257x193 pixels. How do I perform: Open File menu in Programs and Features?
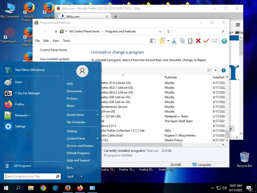click(37, 41)
